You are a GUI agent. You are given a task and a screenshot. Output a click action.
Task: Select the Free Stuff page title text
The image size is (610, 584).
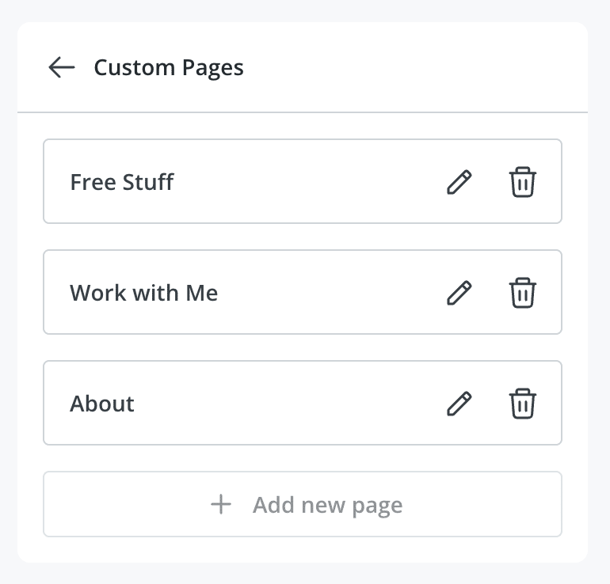click(x=122, y=182)
